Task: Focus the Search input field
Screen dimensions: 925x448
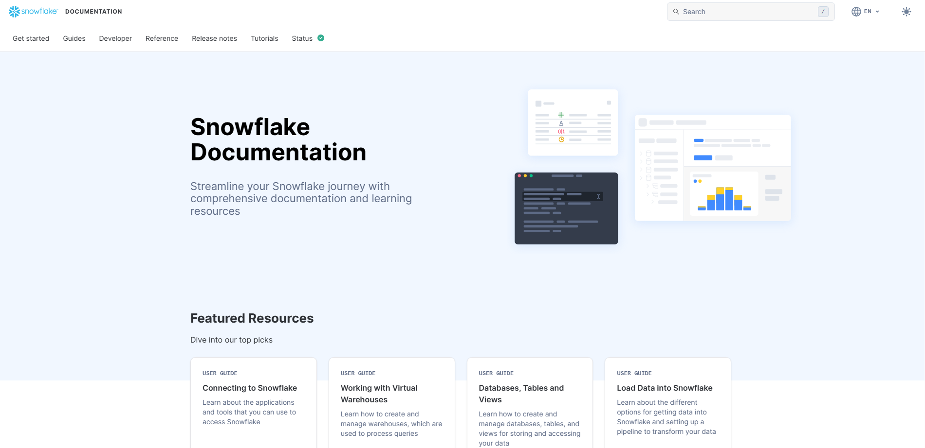Action: [x=750, y=12]
